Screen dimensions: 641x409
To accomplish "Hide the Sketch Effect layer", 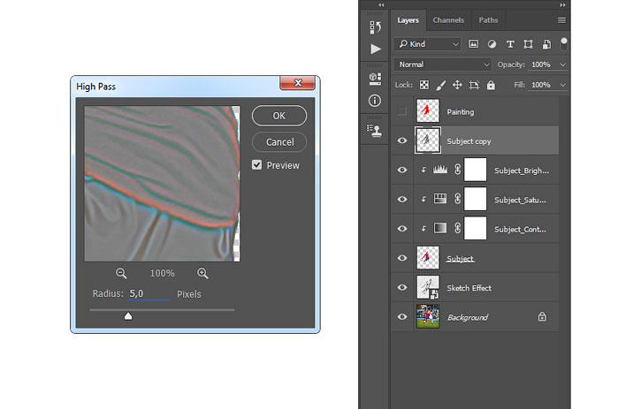I will pos(402,287).
